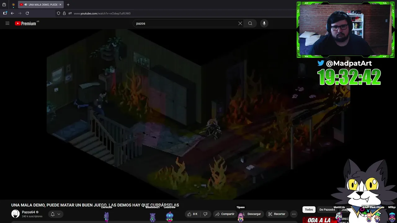Select the 'UNA MALA DEMO, PUEDE' YouTube tab

(41, 5)
